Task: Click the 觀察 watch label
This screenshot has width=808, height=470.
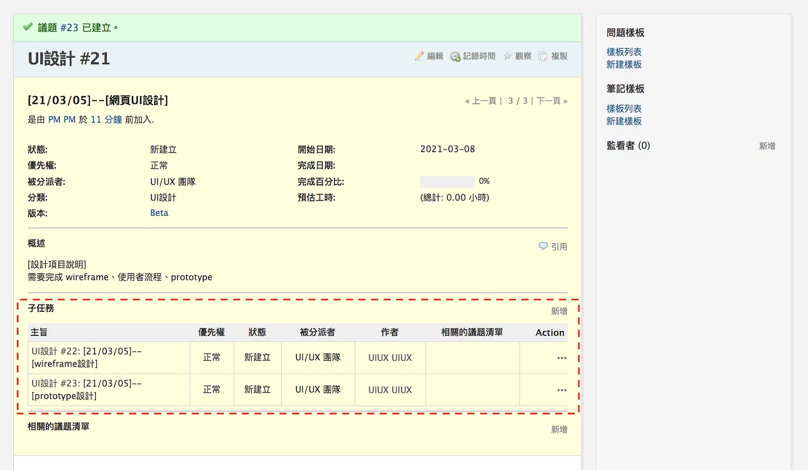Action: (x=523, y=56)
